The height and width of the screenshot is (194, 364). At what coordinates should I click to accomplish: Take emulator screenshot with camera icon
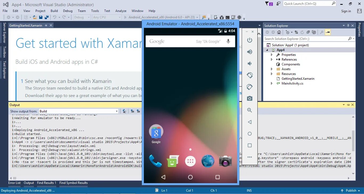click(250, 99)
